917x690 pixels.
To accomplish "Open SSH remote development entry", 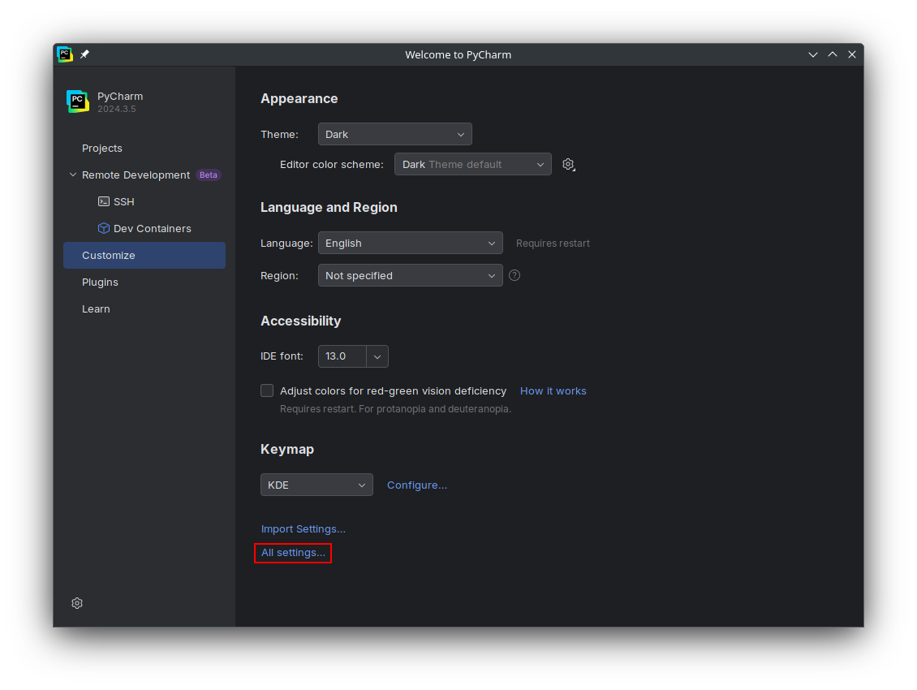I will click(x=123, y=201).
